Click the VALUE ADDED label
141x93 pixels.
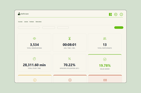[105, 69]
